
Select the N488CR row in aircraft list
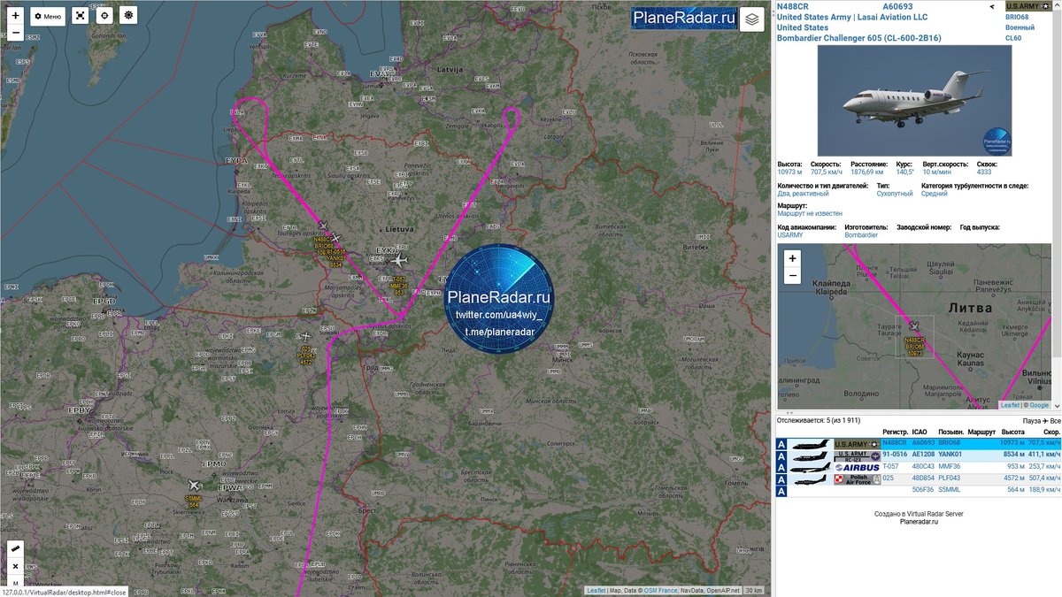point(919,443)
